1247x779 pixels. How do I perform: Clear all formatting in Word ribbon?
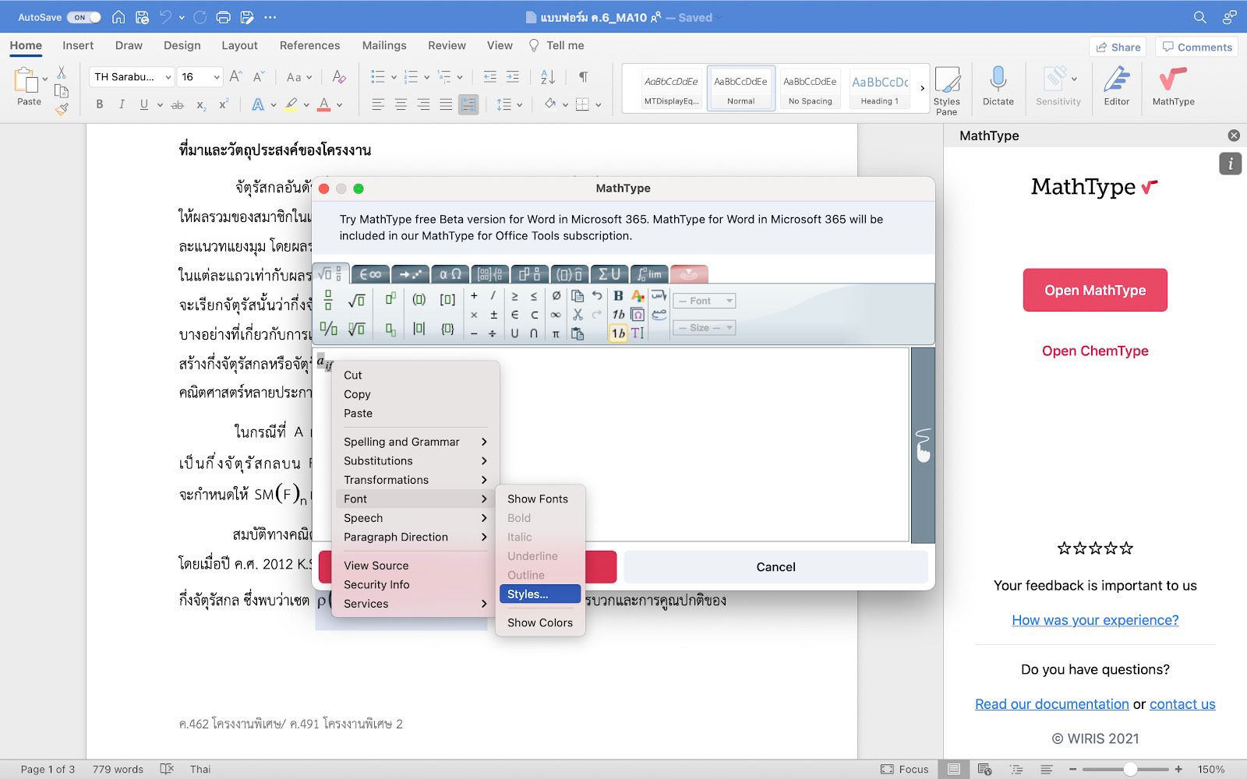[339, 77]
